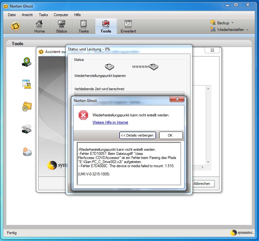Open the Ansicht menu
This screenshot has height=241, width=259.
click(x=27, y=15)
